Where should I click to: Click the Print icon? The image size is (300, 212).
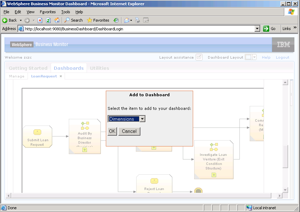point(137,20)
